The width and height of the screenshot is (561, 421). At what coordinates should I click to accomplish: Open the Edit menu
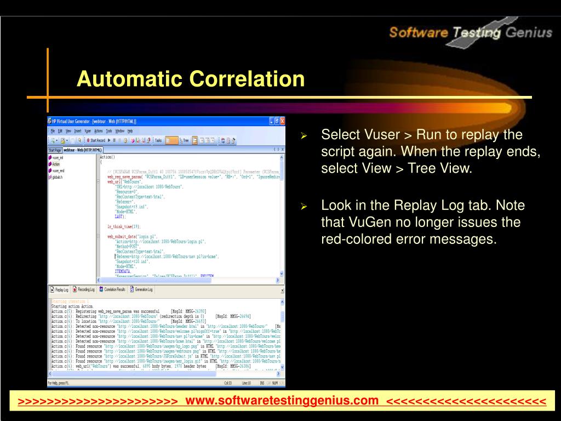(x=60, y=130)
